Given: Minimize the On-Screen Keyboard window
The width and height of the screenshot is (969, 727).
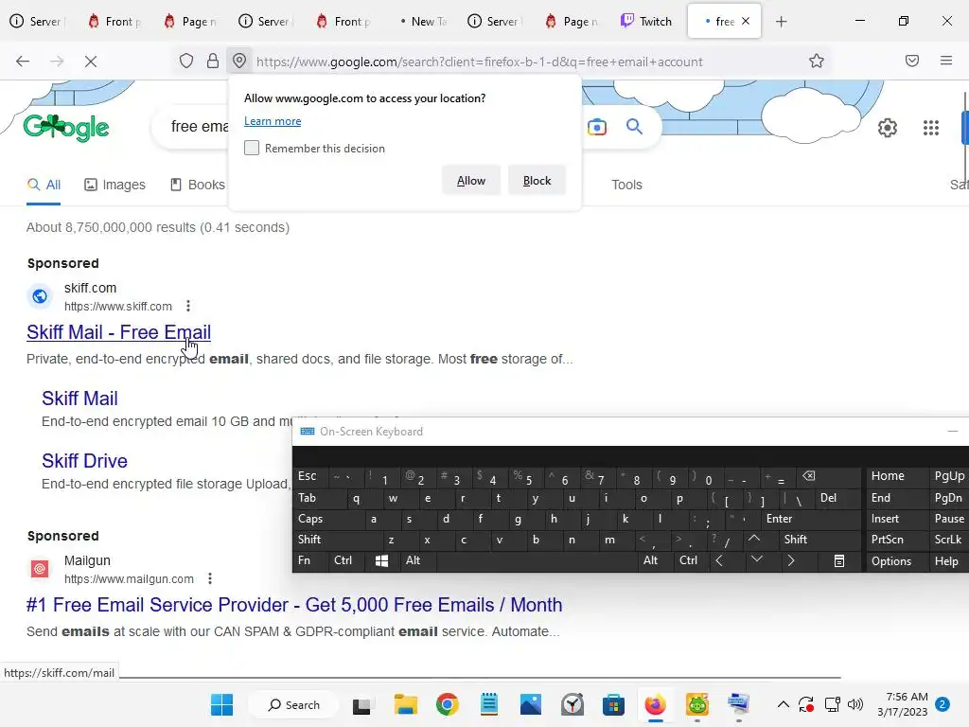Looking at the screenshot, I should coord(953,431).
